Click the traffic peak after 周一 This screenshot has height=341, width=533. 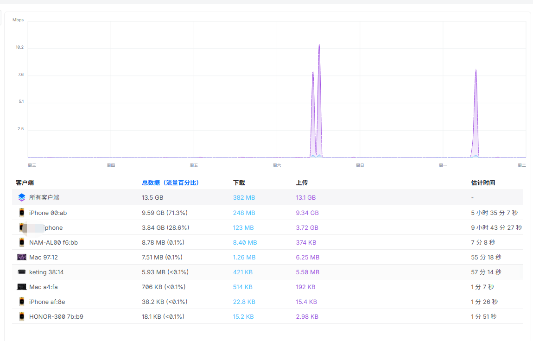pyautogui.click(x=476, y=71)
